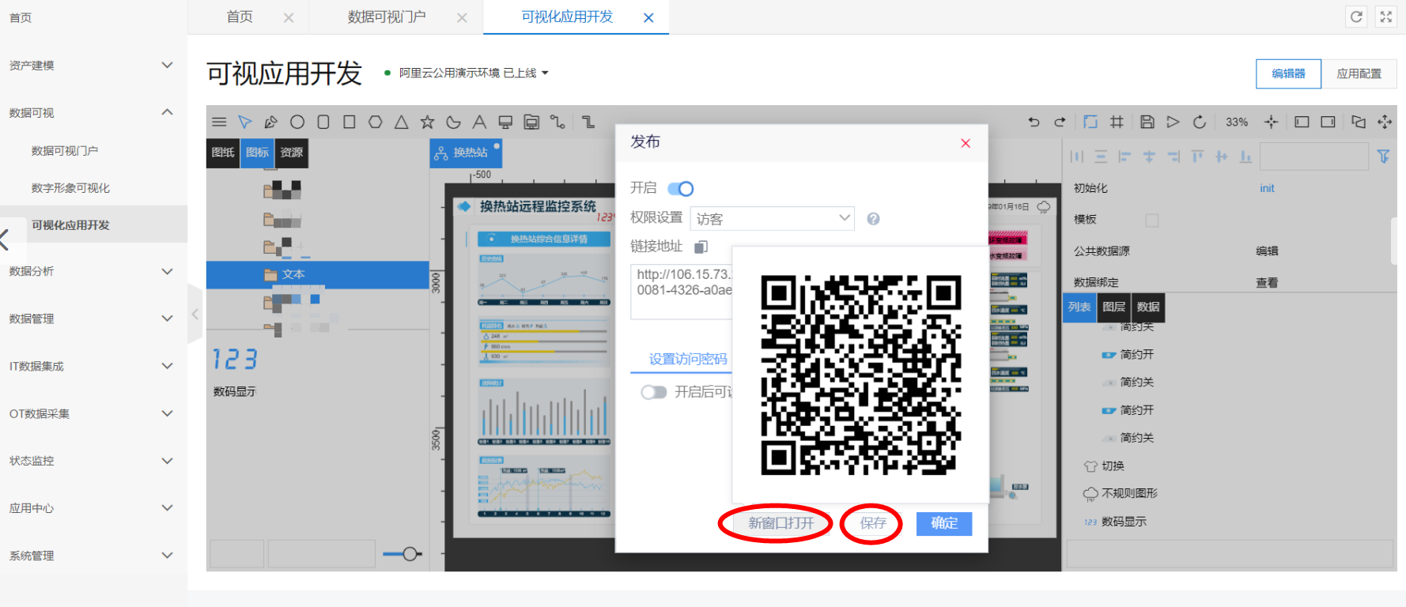Select the connector line tool
Image resolution: width=1406 pixels, height=607 pixels.
pos(557,122)
